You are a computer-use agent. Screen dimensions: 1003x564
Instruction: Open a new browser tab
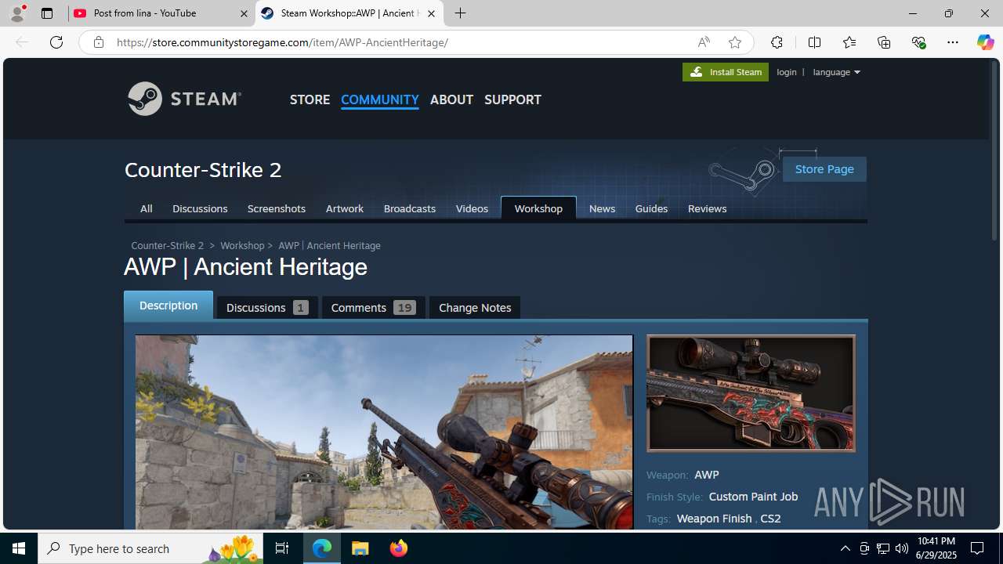pyautogui.click(x=461, y=13)
